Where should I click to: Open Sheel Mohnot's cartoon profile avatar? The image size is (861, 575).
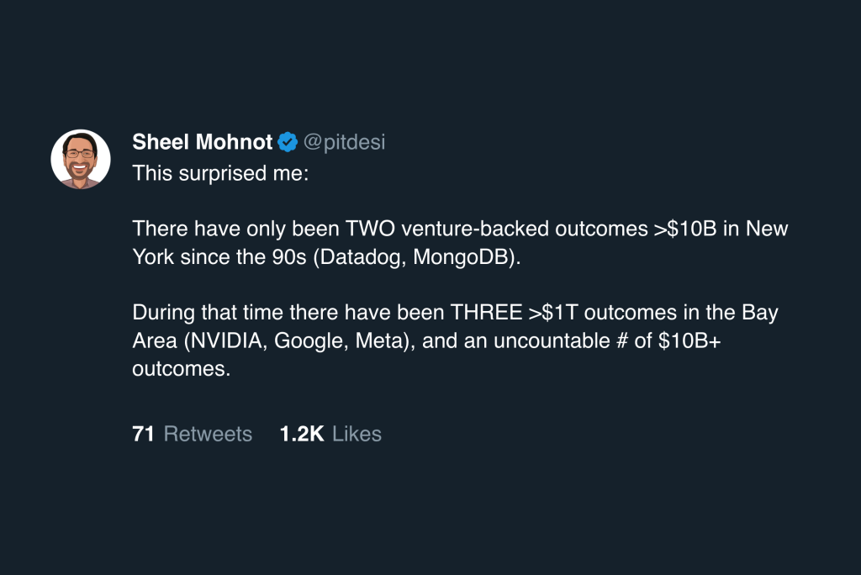81,159
